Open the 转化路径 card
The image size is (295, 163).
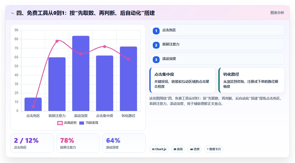252,80
